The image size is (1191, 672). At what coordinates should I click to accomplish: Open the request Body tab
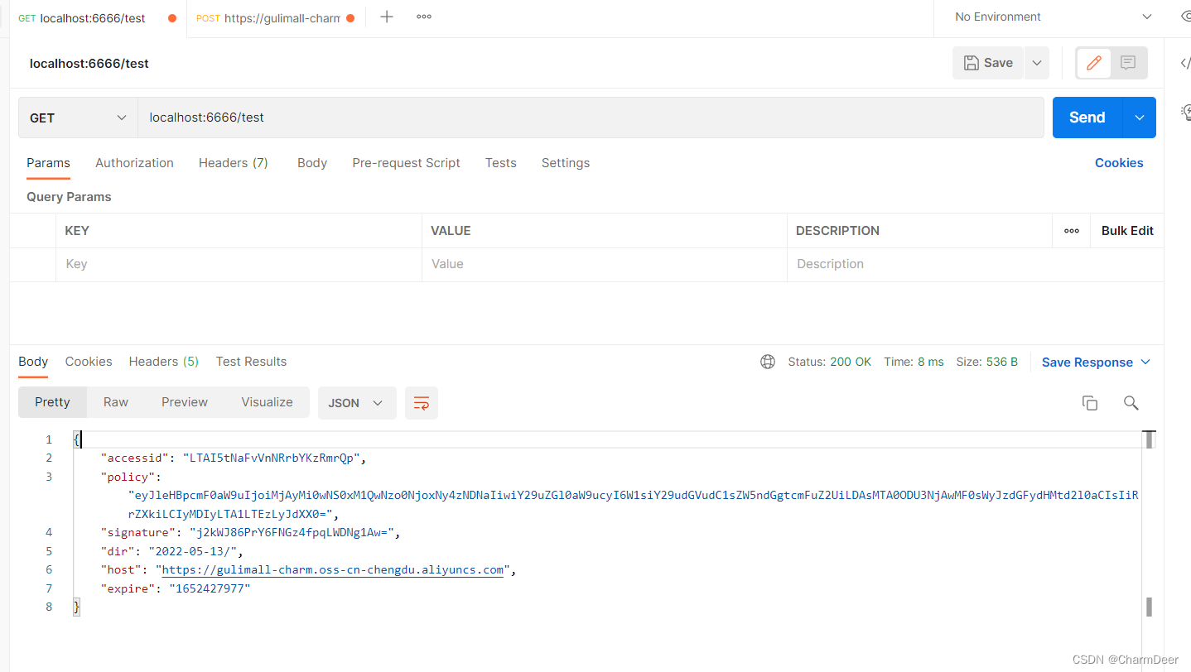[312, 163]
